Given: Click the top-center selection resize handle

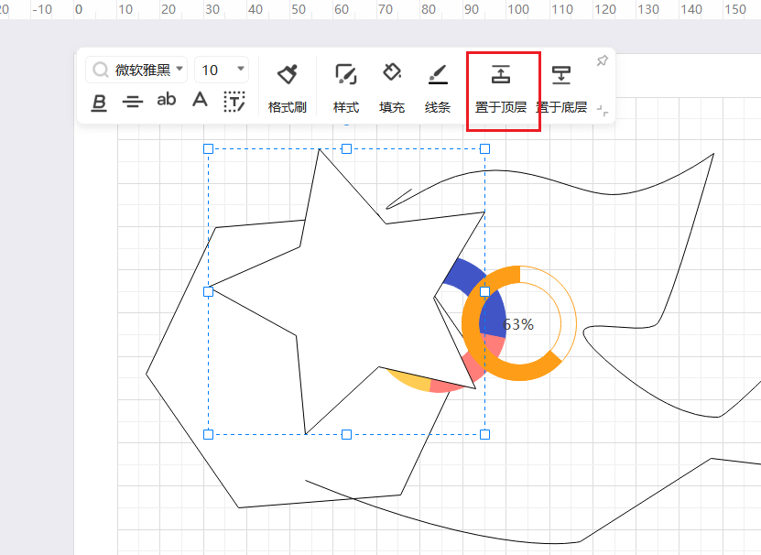Looking at the screenshot, I should click(x=346, y=148).
